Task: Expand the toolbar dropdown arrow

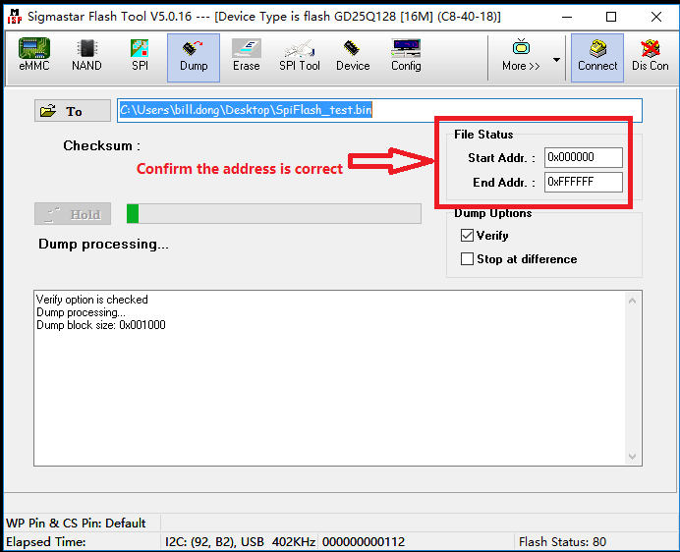Action: point(557,59)
